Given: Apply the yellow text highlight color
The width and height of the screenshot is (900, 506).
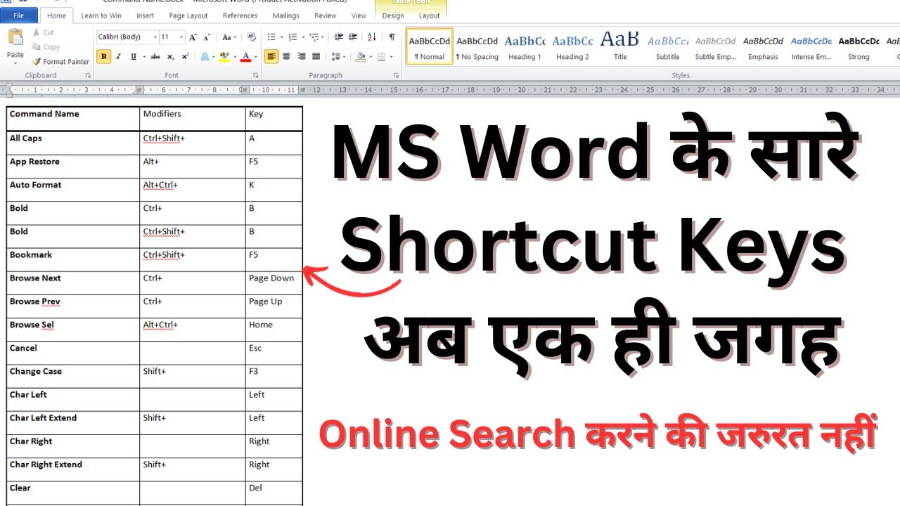Looking at the screenshot, I should point(224,57).
